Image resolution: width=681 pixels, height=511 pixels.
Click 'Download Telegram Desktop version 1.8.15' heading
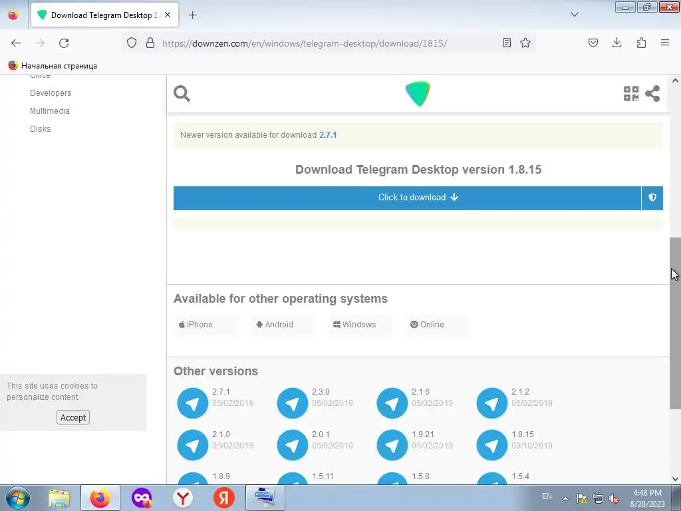coord(418,170)
